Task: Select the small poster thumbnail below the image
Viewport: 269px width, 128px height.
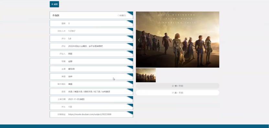Action: pyautogui.click(x=146, y=75)
